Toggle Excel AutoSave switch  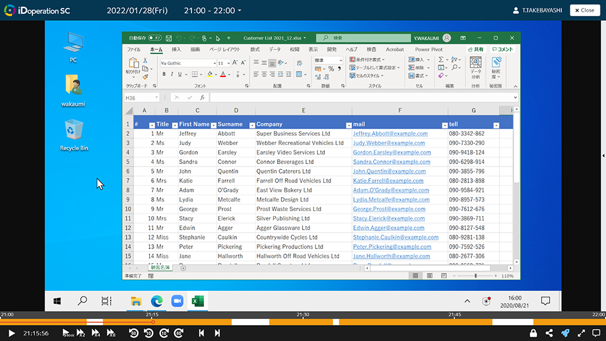(155, 38)
